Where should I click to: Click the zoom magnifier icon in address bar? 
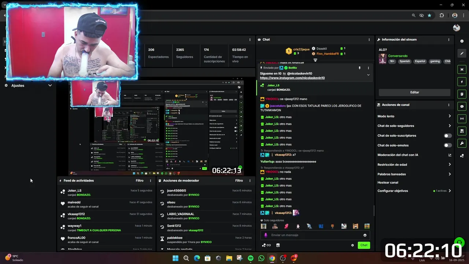tap(414, 15)
